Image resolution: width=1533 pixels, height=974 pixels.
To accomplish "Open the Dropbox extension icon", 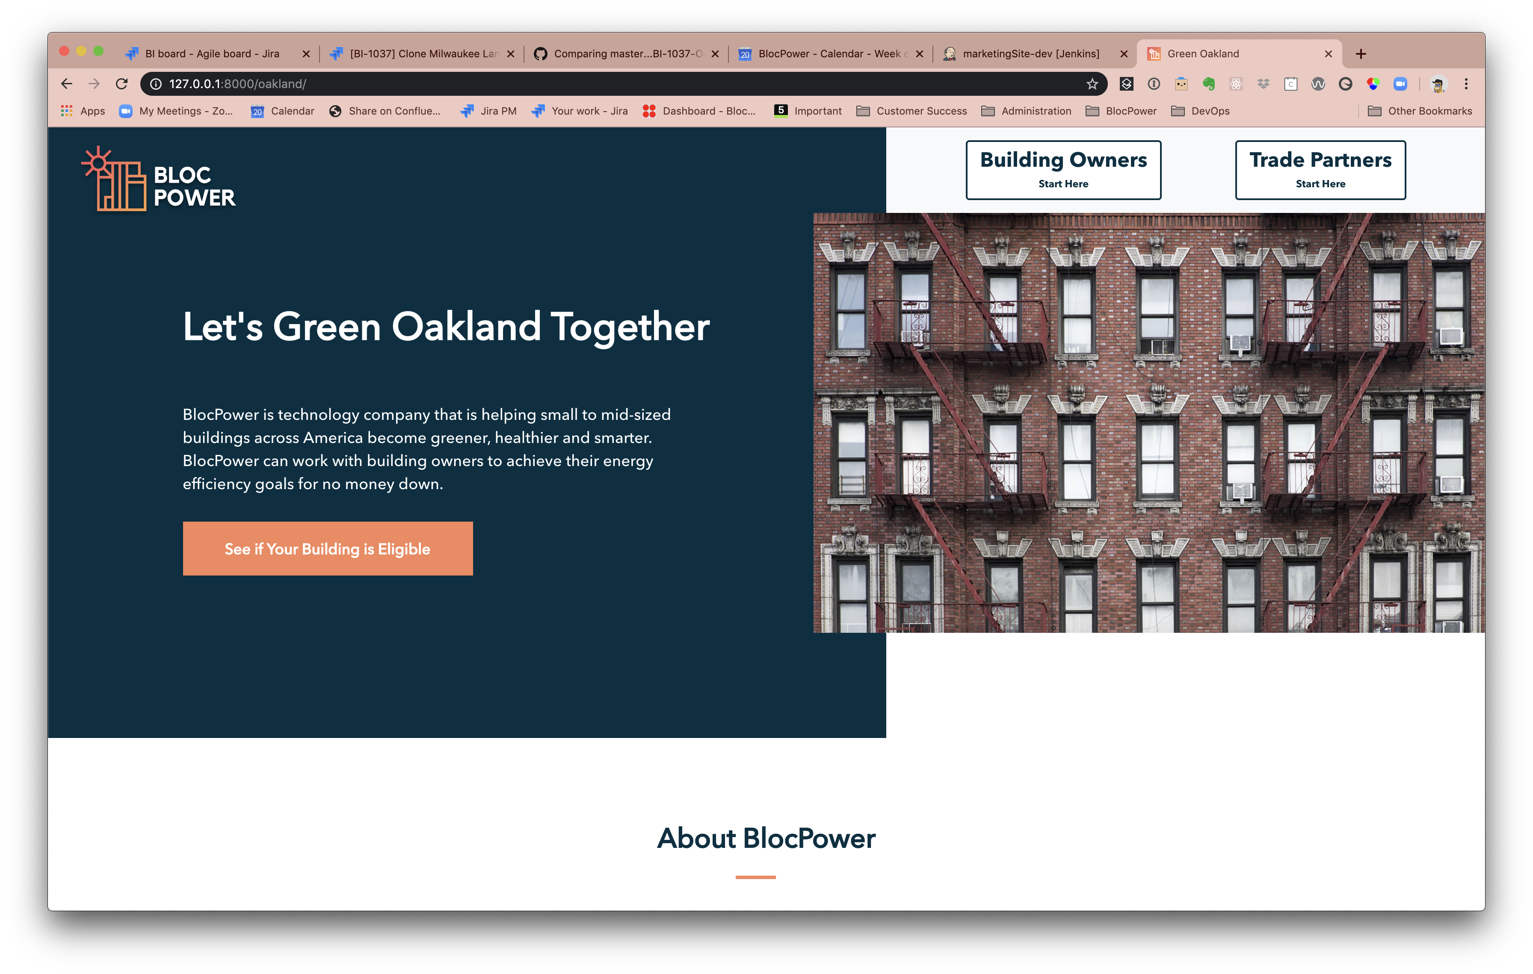I will tap(1263, 84).
